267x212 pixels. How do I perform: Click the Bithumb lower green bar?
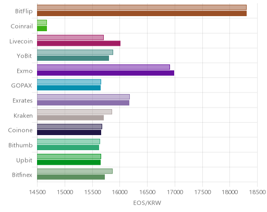coord(68,148)
